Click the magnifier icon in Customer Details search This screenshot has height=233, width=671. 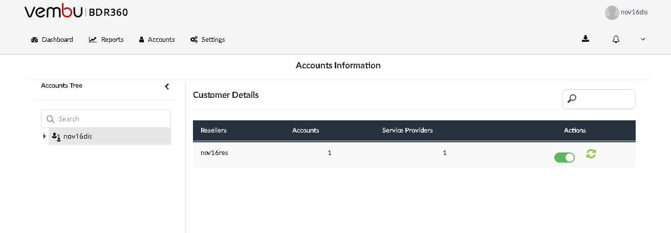(x=572, y=99)
